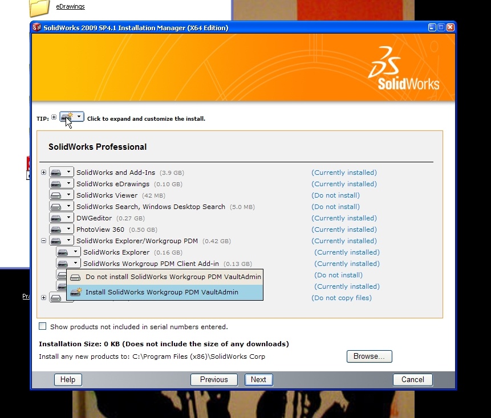This screenshot has height=418, width=491.
Task: Click the SolidWorks Explorer sub-item drive icon
Action: [63, 252]
